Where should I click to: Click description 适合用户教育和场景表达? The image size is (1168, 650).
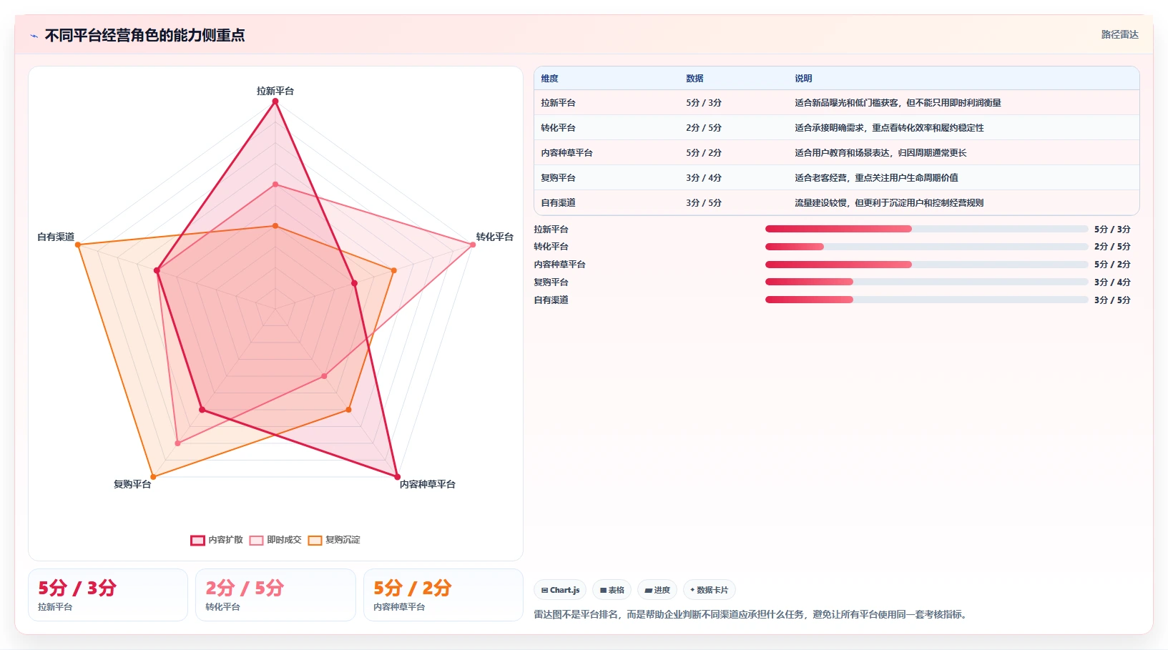(x=880, y=153)
